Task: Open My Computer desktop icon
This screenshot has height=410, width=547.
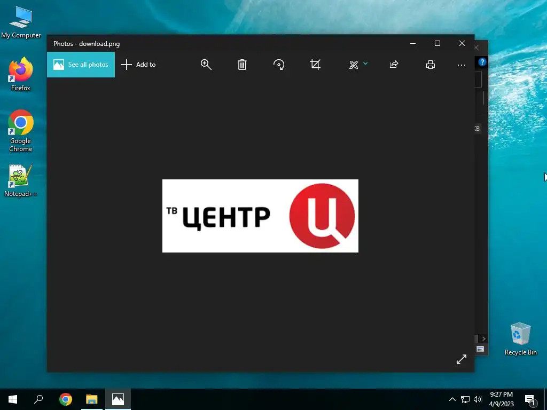Action: tap(21, 22)
